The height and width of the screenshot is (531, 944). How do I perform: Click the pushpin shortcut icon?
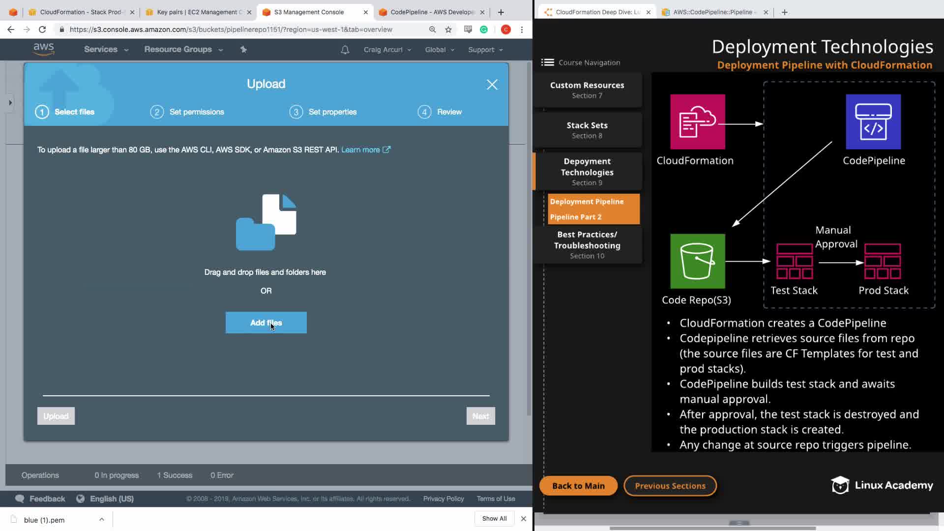243,49
